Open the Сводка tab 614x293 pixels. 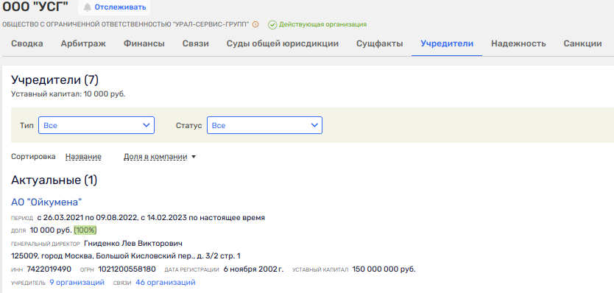point(27,43)
